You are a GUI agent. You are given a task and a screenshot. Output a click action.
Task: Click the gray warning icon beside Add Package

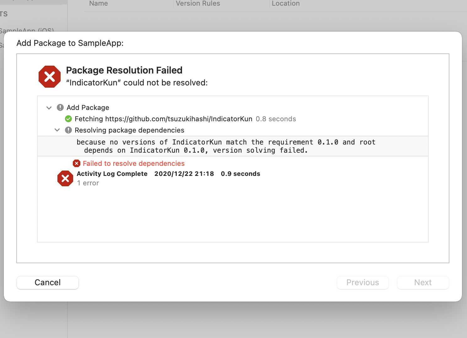click(x=60, y=108)
